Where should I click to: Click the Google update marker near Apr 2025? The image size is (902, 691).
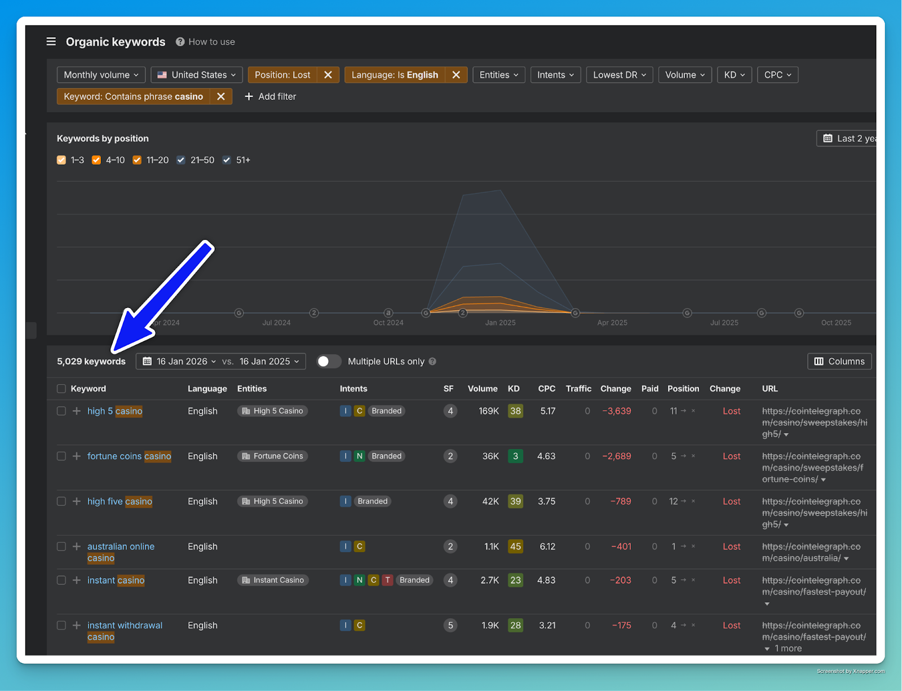coord(575,313)
